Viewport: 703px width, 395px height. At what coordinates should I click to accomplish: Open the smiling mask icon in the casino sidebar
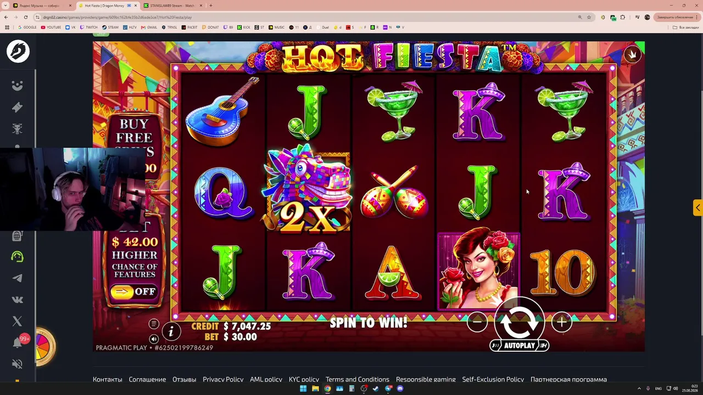(x=18, y=86)
